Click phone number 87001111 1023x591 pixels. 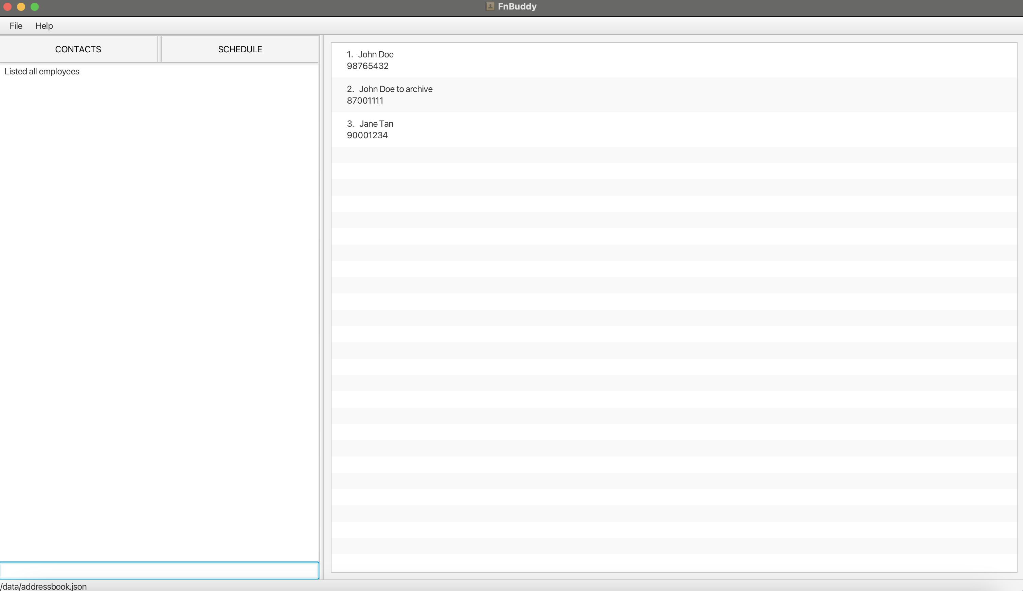(x=365, y=101)
